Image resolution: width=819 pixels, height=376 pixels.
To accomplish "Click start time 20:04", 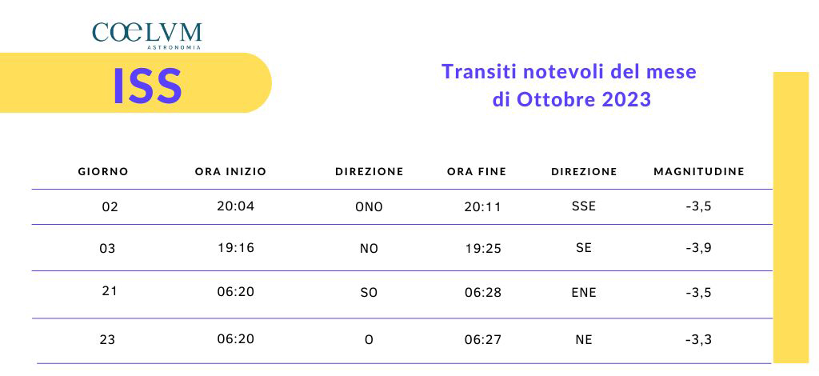I will point(236,206).
